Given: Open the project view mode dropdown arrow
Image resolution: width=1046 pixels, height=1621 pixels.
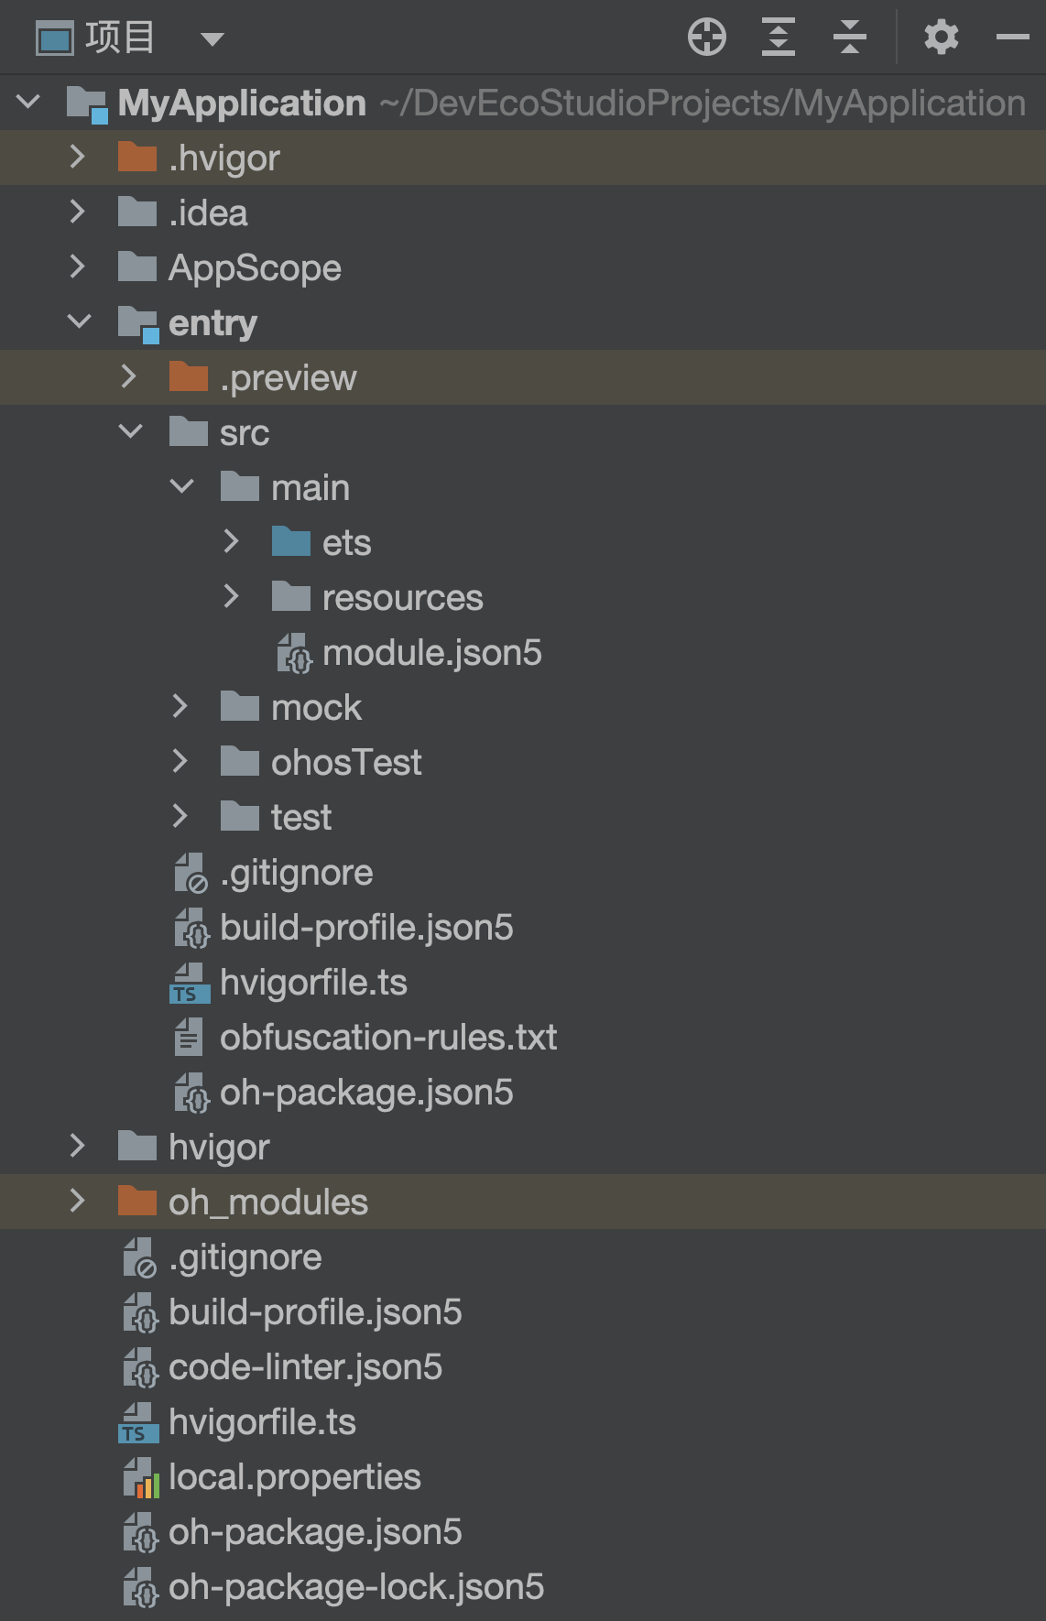Looking at the screenshot, I should click(212, 39).
